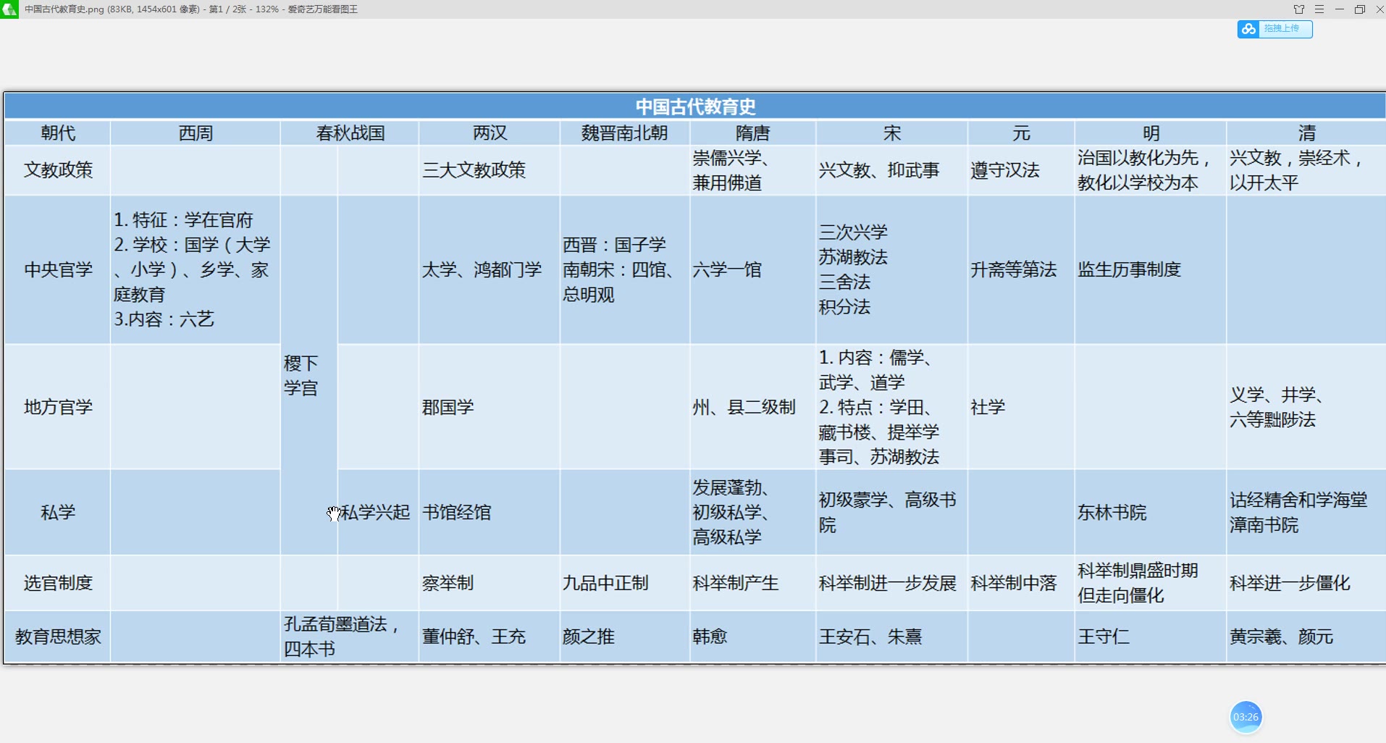Click the 州、县二级制 cell
Screen dimensions: 1386x743
tap(752, 407)
